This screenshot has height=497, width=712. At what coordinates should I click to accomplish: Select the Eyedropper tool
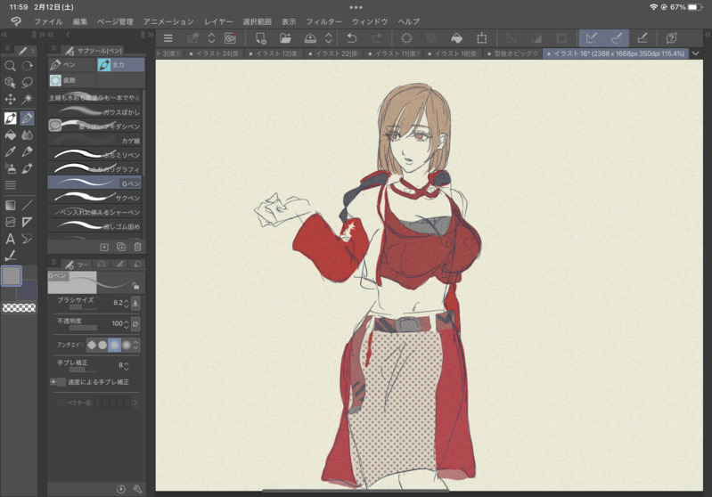10,151
